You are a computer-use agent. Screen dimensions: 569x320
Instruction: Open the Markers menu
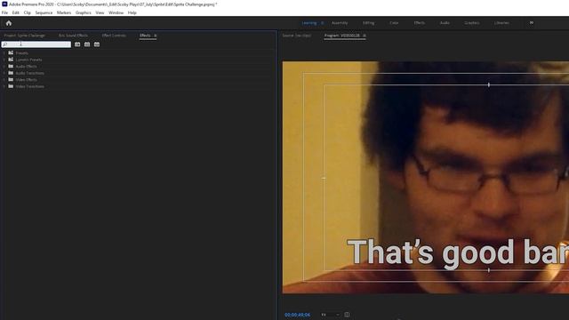(64, 12)
